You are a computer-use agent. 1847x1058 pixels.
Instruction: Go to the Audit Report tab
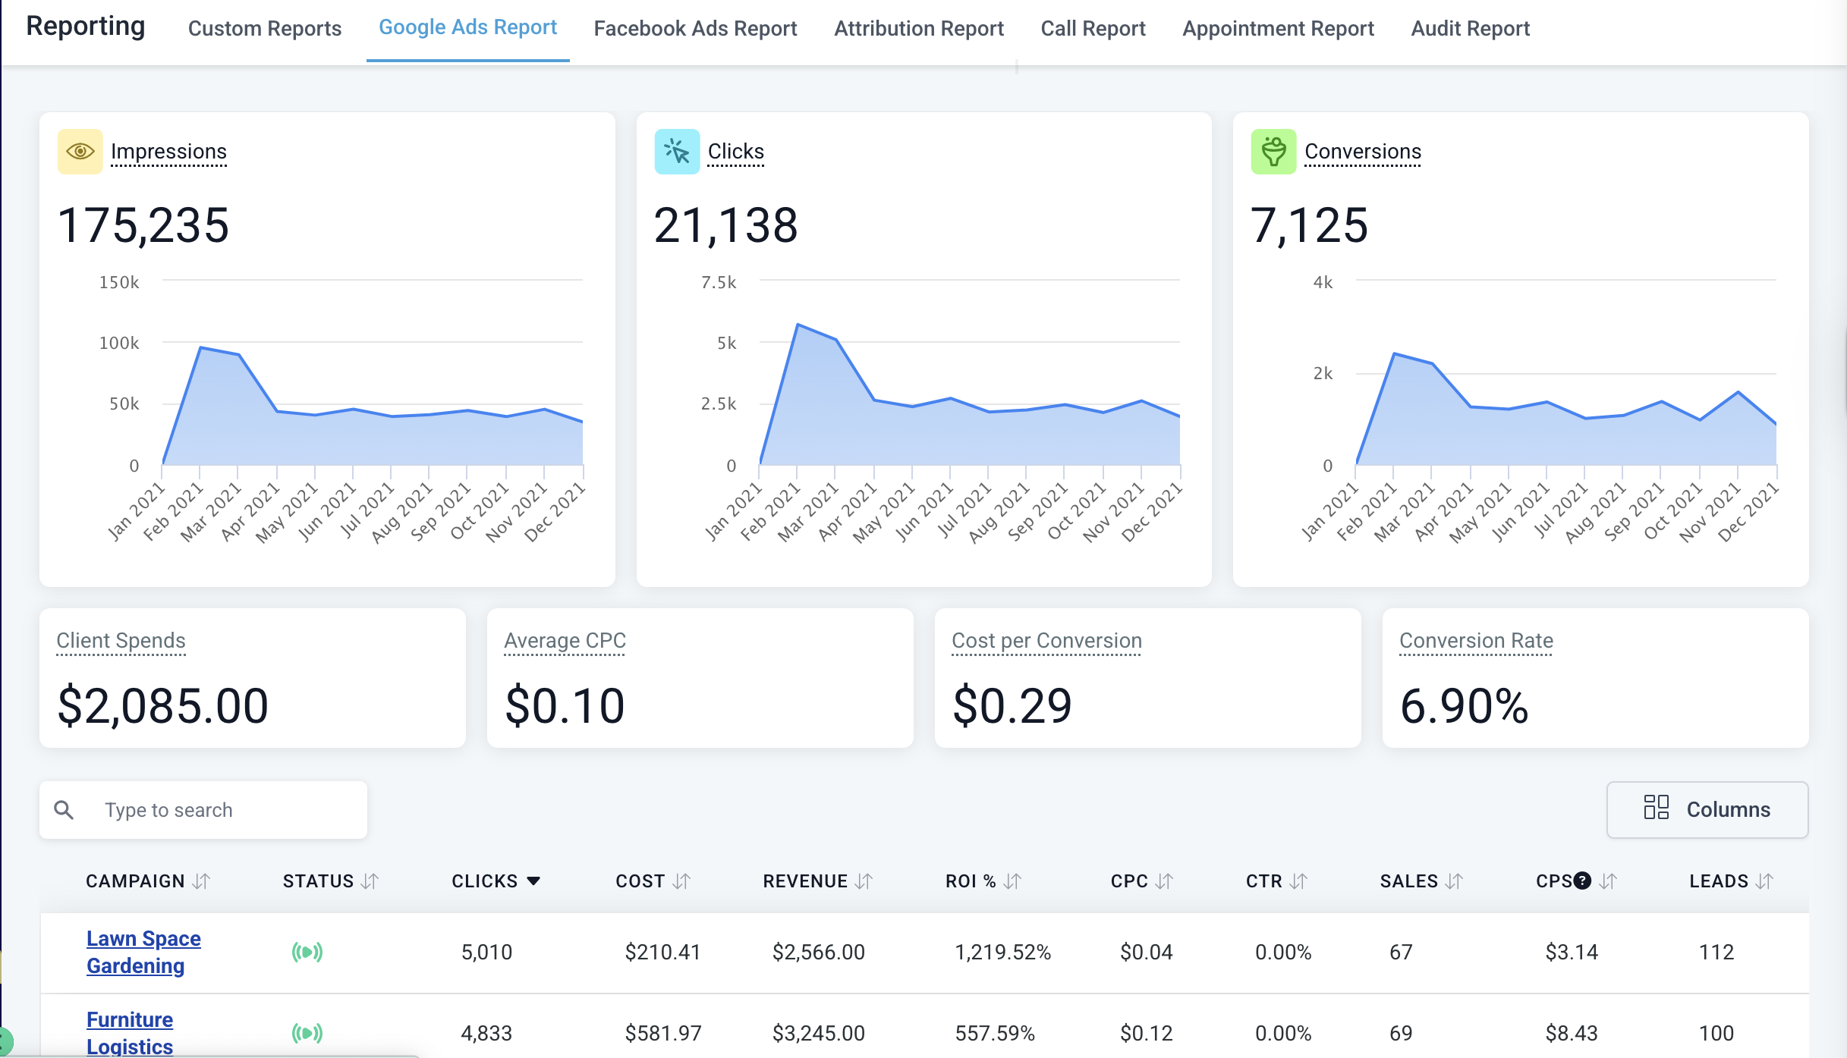[1470, 29]
